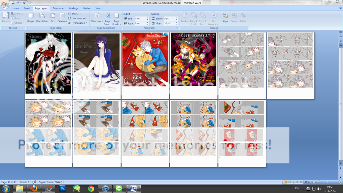Screen dimensions: 343x193
Task: Open Page Borders dialog
Action: (116, 19)
